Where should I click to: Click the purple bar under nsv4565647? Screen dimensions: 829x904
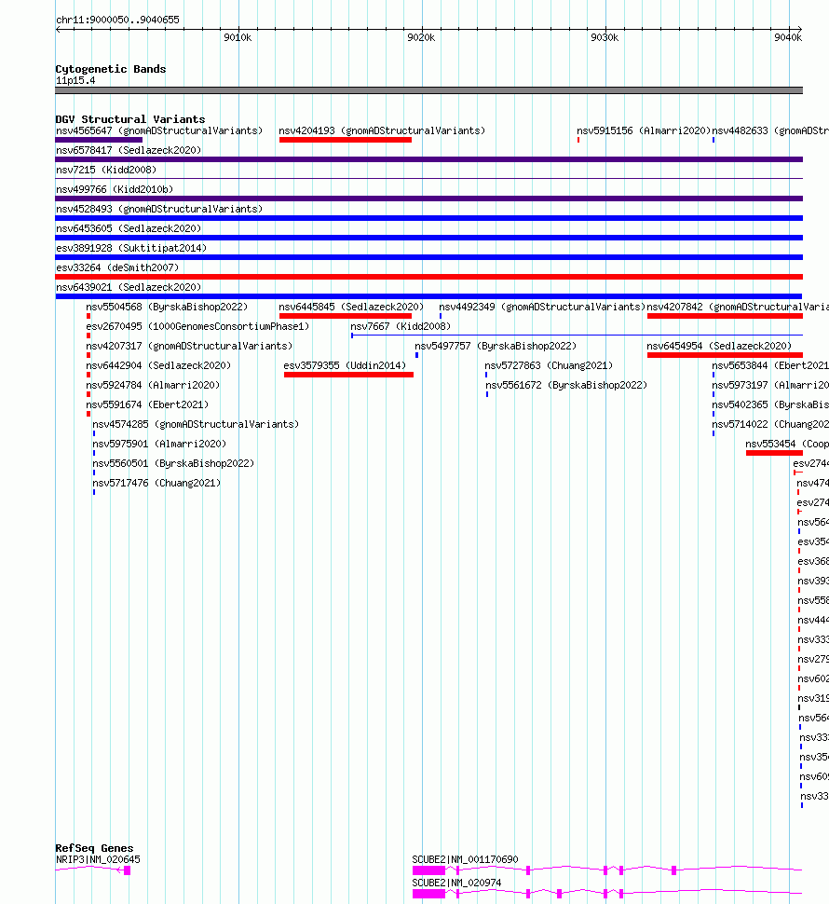(x=99, y=140)
